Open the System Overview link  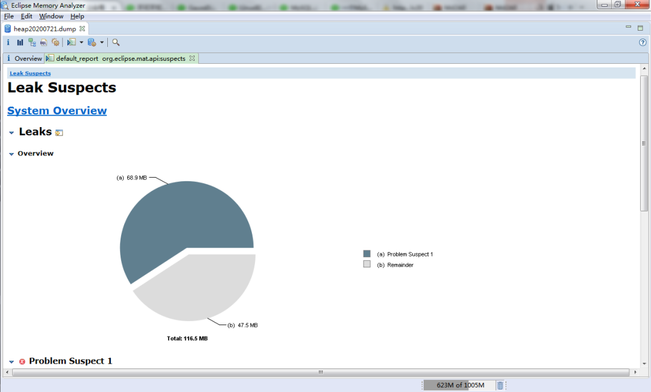click(57, 111)
